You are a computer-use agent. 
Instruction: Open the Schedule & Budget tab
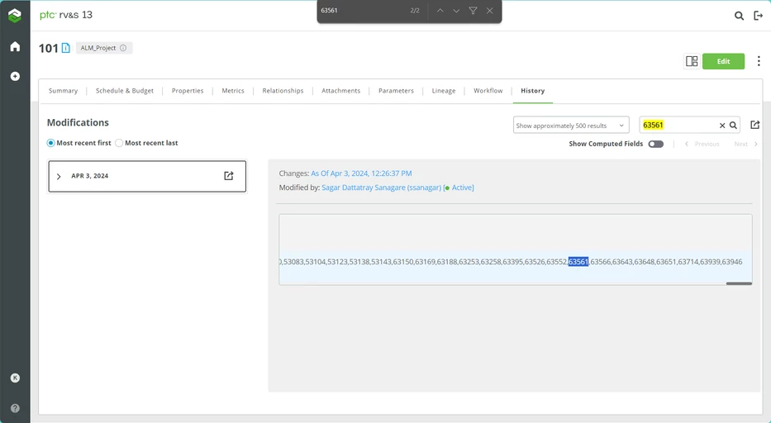coord(125,91)
